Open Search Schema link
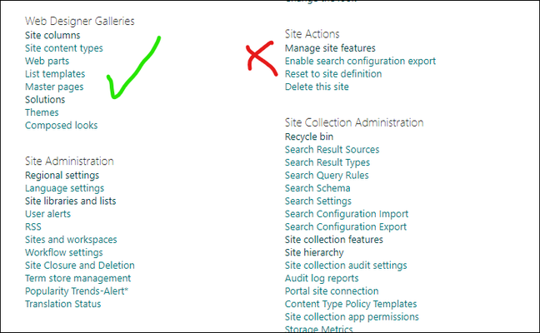The image size is (540, 333). [317, 188]
